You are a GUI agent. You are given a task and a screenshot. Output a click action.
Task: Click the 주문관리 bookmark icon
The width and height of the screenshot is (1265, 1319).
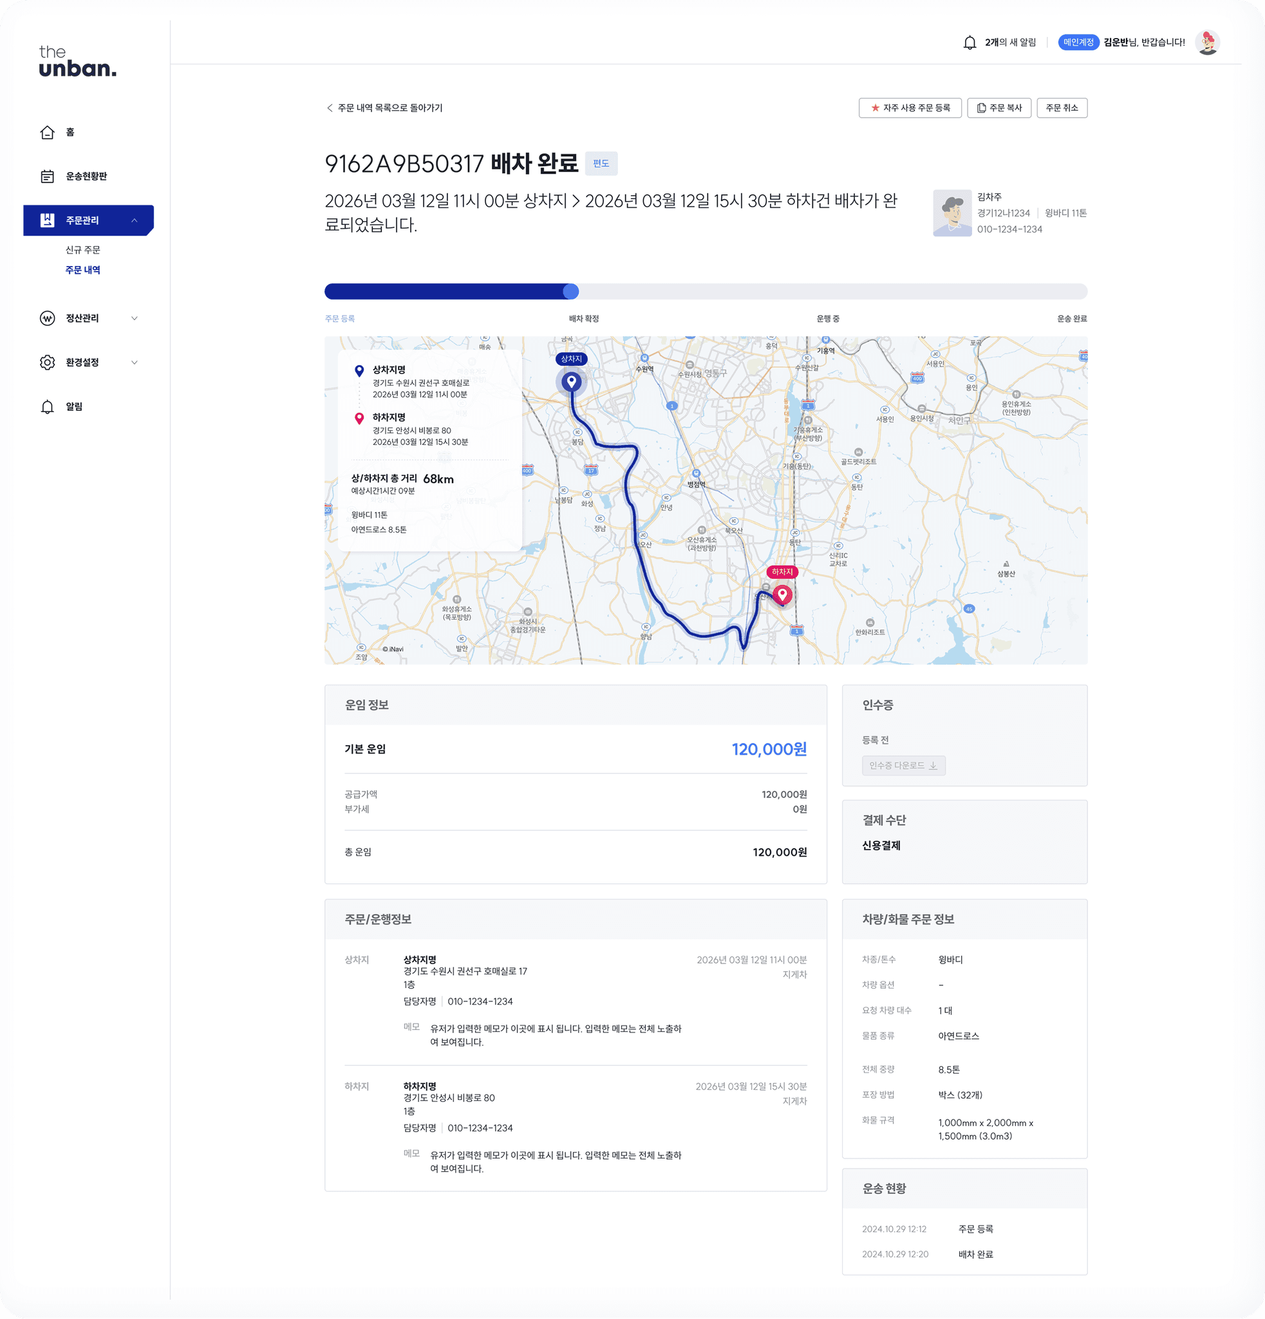(x=47, y=220)
